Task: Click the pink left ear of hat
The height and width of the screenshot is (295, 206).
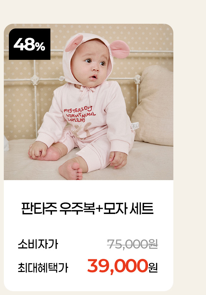Action: pos(74,43)
